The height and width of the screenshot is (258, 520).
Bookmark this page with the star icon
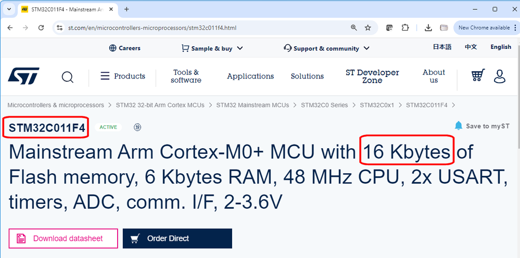tap(368, 28)
